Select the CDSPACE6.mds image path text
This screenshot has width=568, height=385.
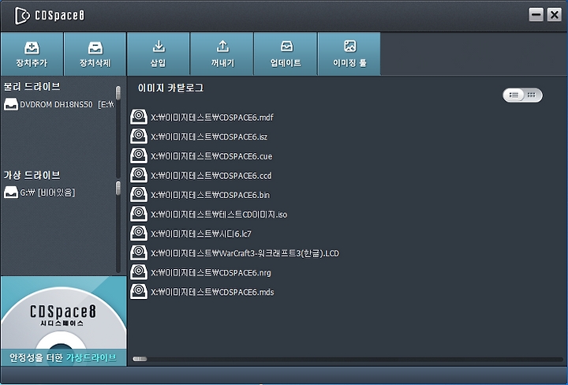point(212,292)
